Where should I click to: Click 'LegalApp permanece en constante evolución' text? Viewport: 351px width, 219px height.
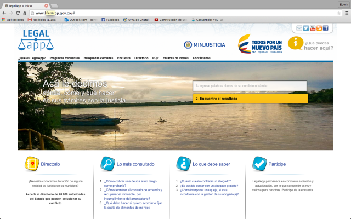[x=283, y=186]
